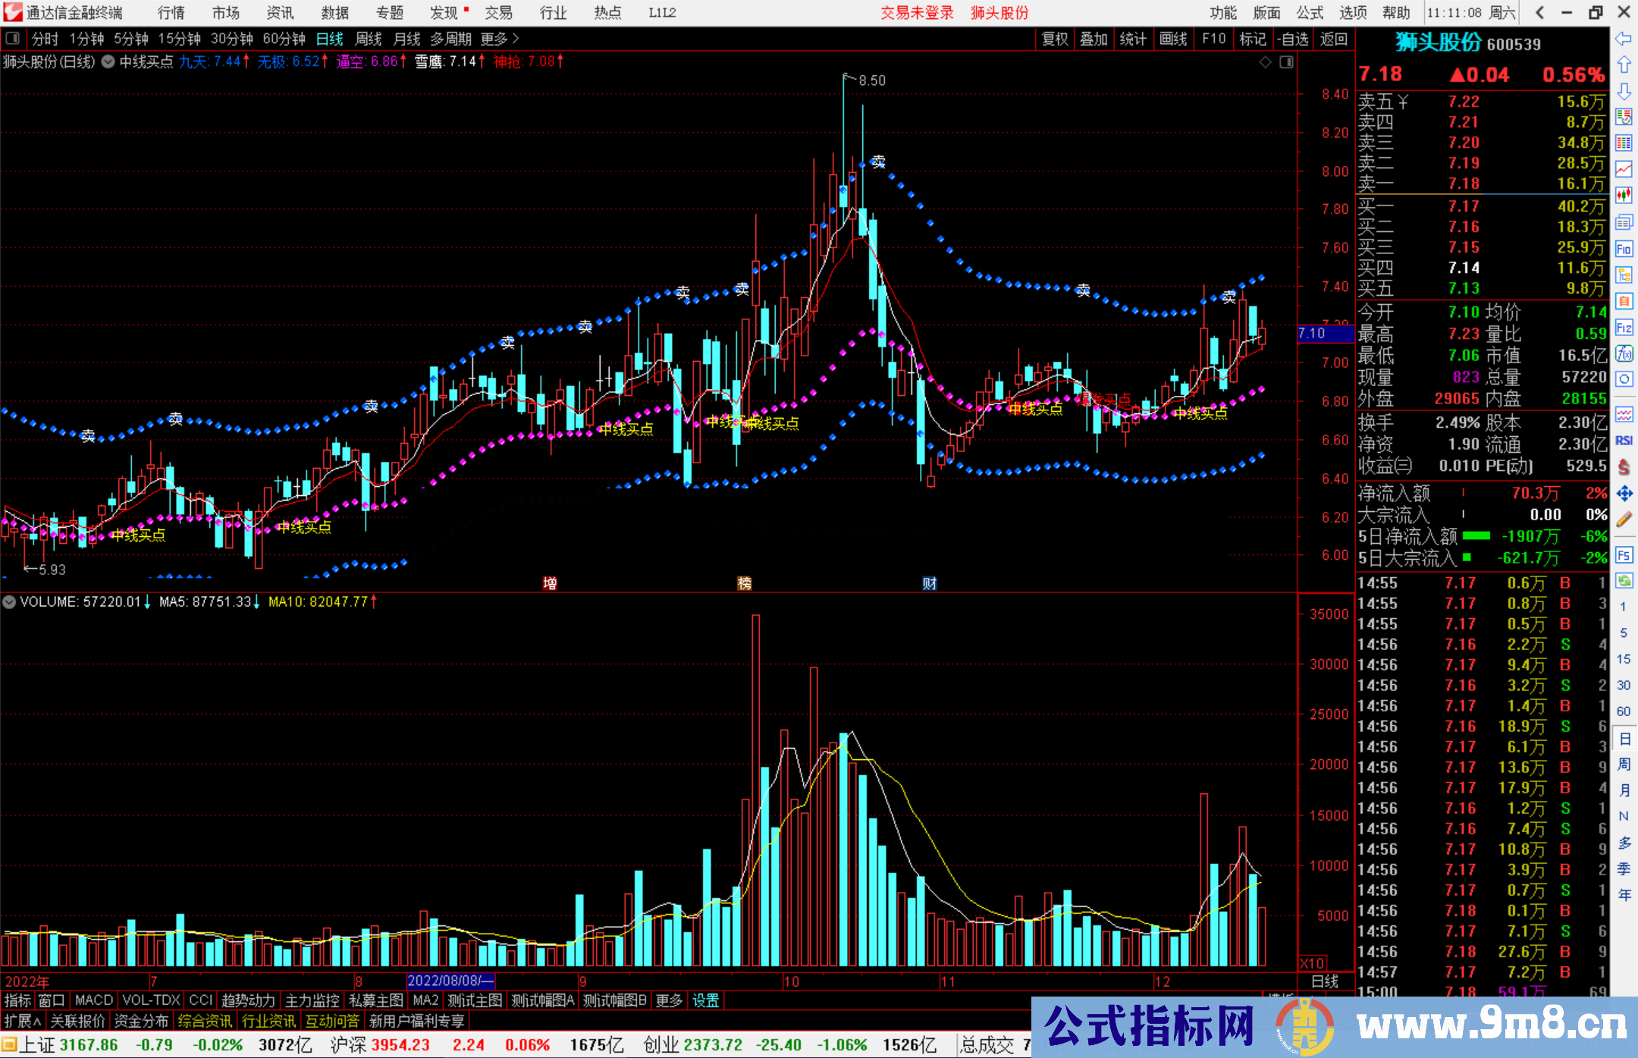1638x1058 pixels.
Task: Open the f(x) formula manager icon
Action: (x=1624, y=353)
